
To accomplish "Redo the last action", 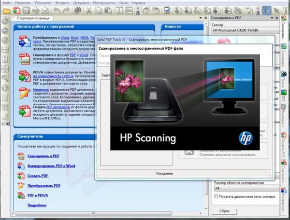I will click(66, 11).
